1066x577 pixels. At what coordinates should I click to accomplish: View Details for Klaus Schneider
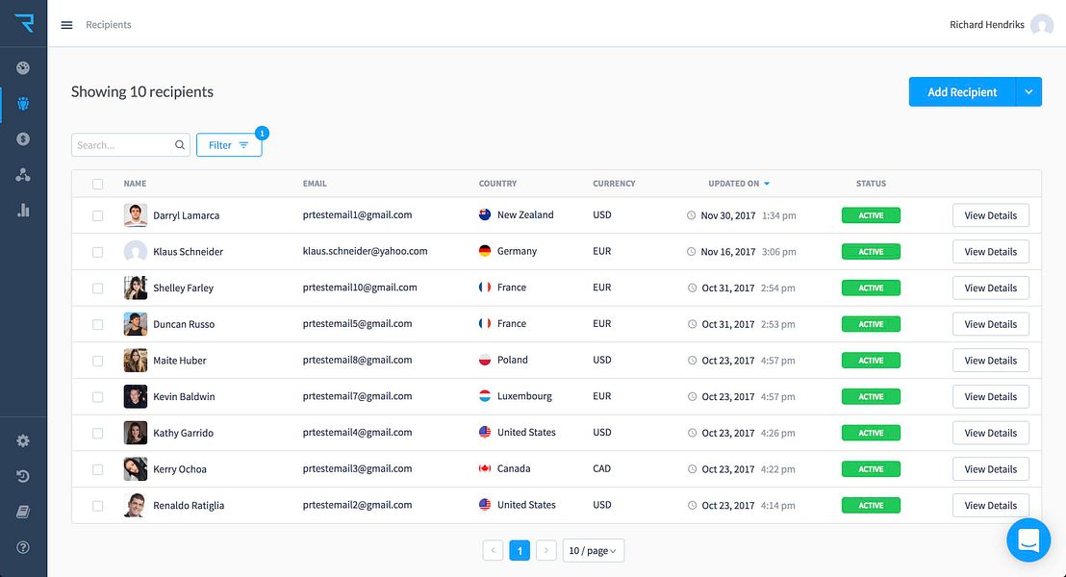991,251
